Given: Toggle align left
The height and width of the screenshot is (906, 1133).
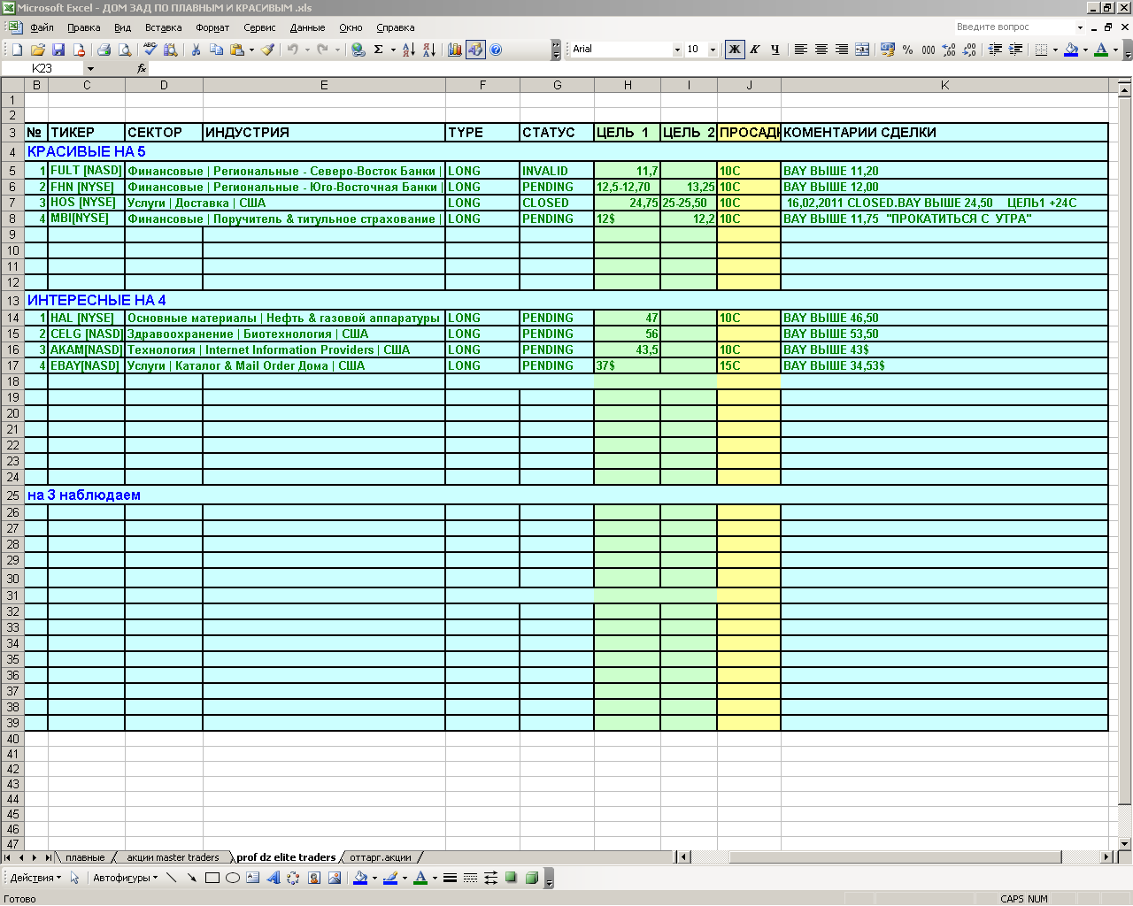Looking at the screenshot, I should coord(800,50).
